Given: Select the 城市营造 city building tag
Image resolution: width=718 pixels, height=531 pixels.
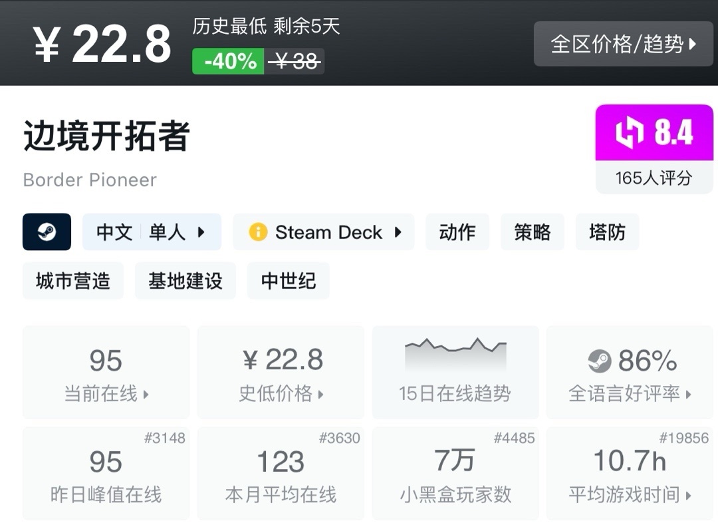Looking at the screenshot, I should click(x=73, y=281).
